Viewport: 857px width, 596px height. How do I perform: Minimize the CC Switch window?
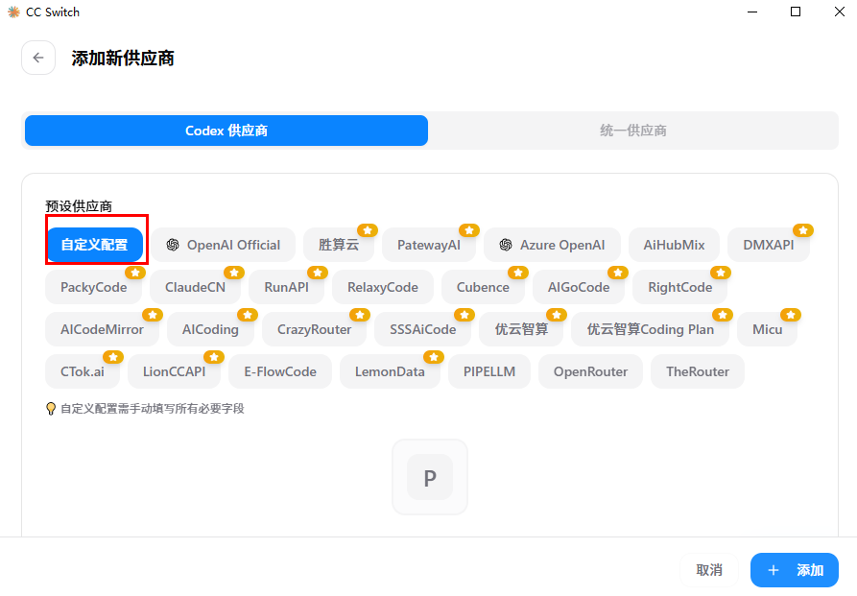[752, 12]
